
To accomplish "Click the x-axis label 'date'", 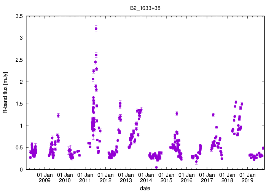I will [x=144, y=188].
